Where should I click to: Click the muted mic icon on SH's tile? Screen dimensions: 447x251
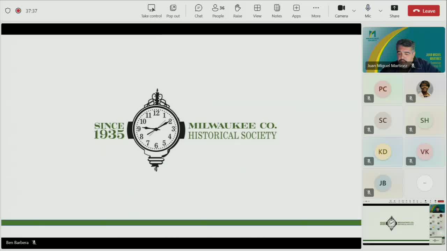click(x=411, y=130)
